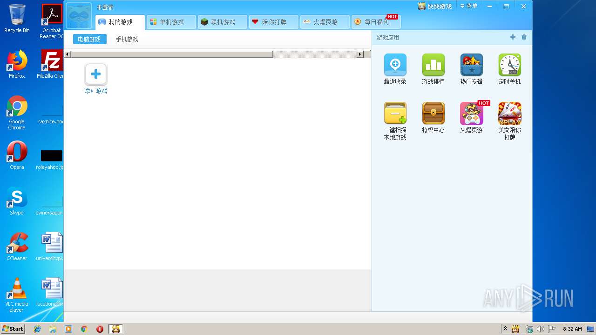Click the left arrow of horizontal scrollbar
Viewport: 596px width, 335px height.
pos(68,54)
